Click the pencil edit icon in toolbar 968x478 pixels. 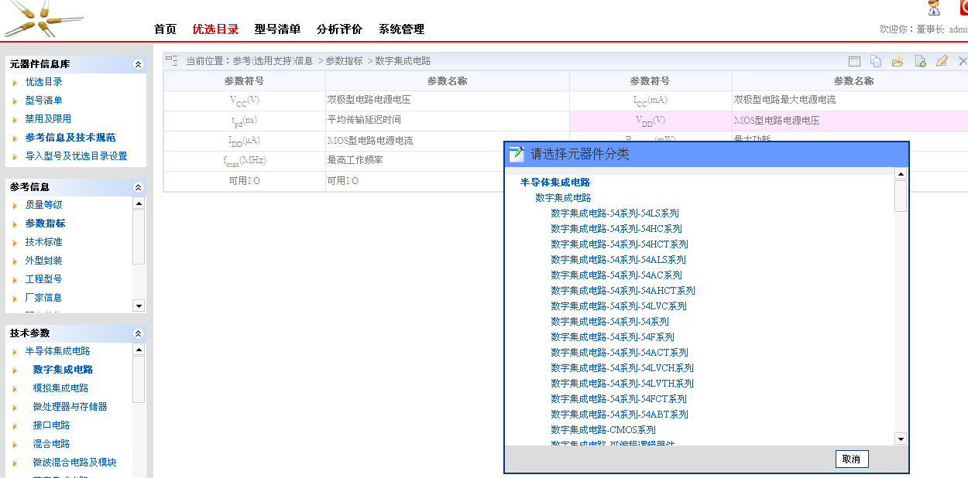(x=942, y=61)
